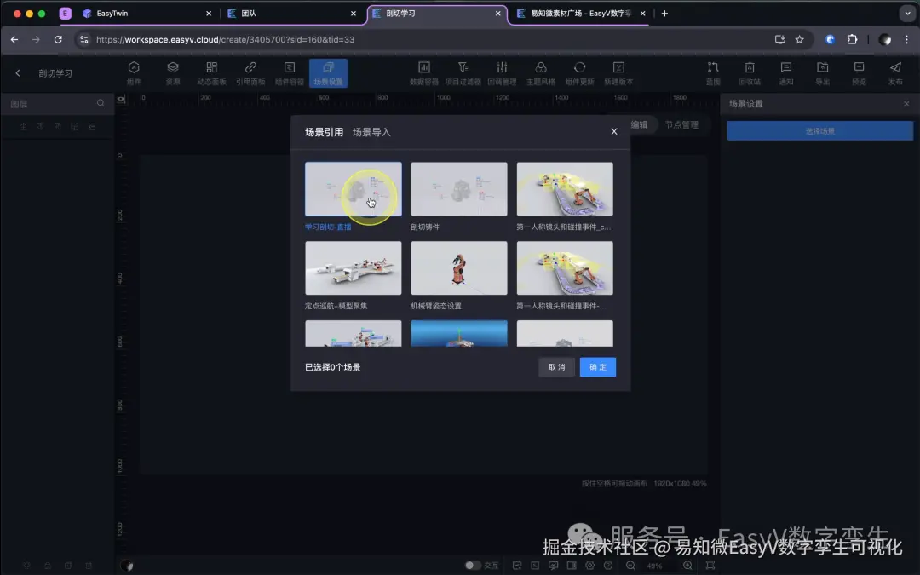Click the 发布 publish icon
This screenshot has height=575, width=920.
[x=895, y=72]
